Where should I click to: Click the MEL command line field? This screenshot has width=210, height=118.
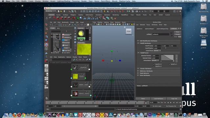click(82, 109)
